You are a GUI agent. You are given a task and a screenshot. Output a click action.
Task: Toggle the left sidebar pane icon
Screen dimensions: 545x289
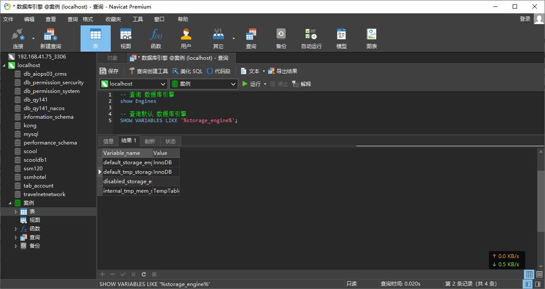(x=528, y=284)
